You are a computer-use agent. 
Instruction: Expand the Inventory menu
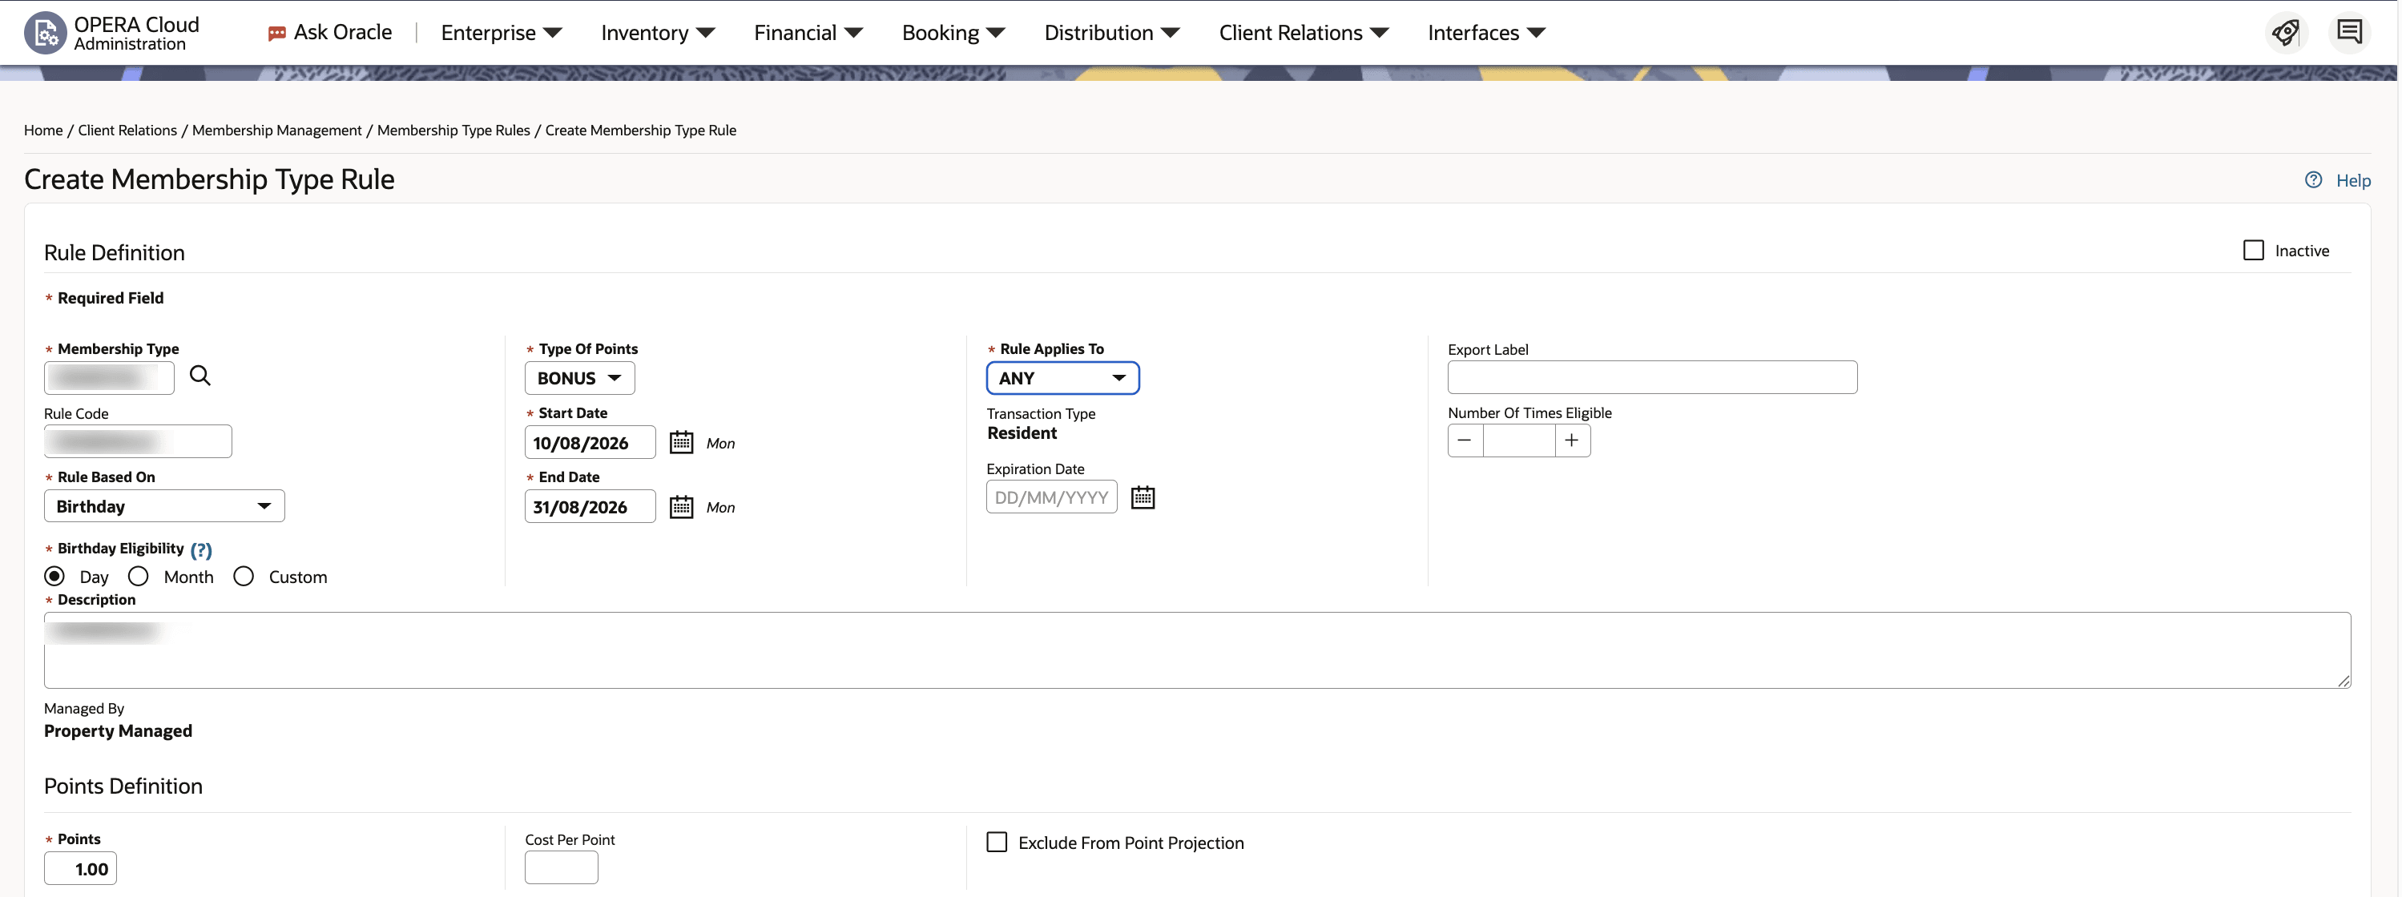(x=657, y=33)
